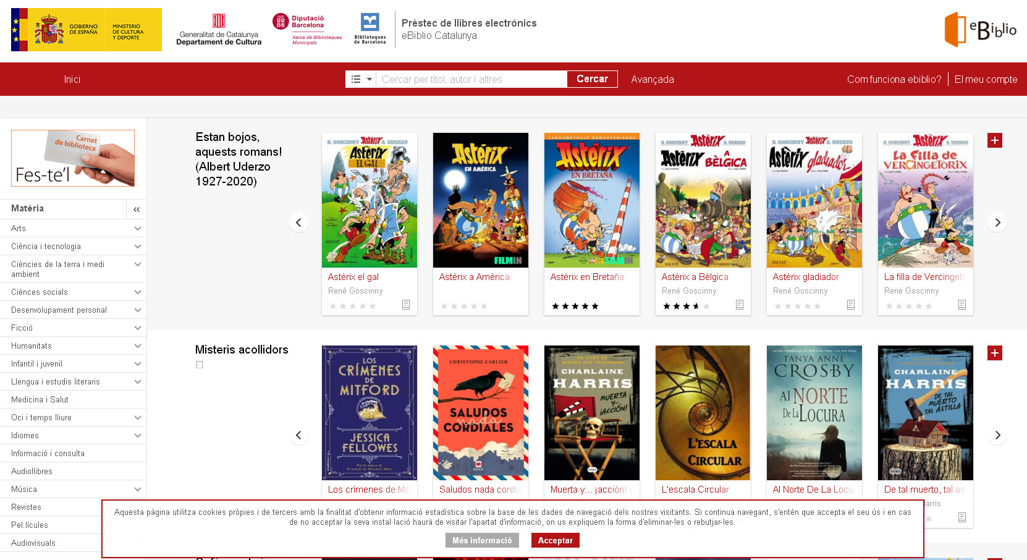
Task: Expand the Desenvolupament personal category
Action: click(x=137, y=310)
